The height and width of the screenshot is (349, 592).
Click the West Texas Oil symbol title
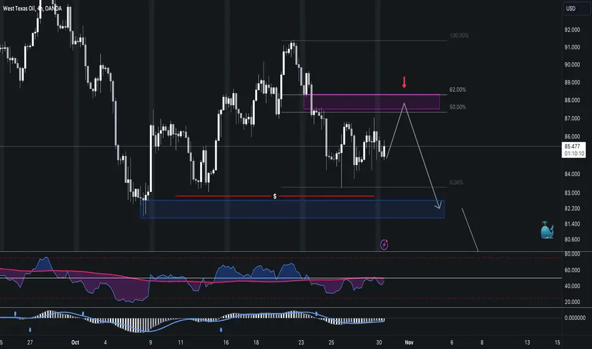pyautogui.click(x=32, y=8)
